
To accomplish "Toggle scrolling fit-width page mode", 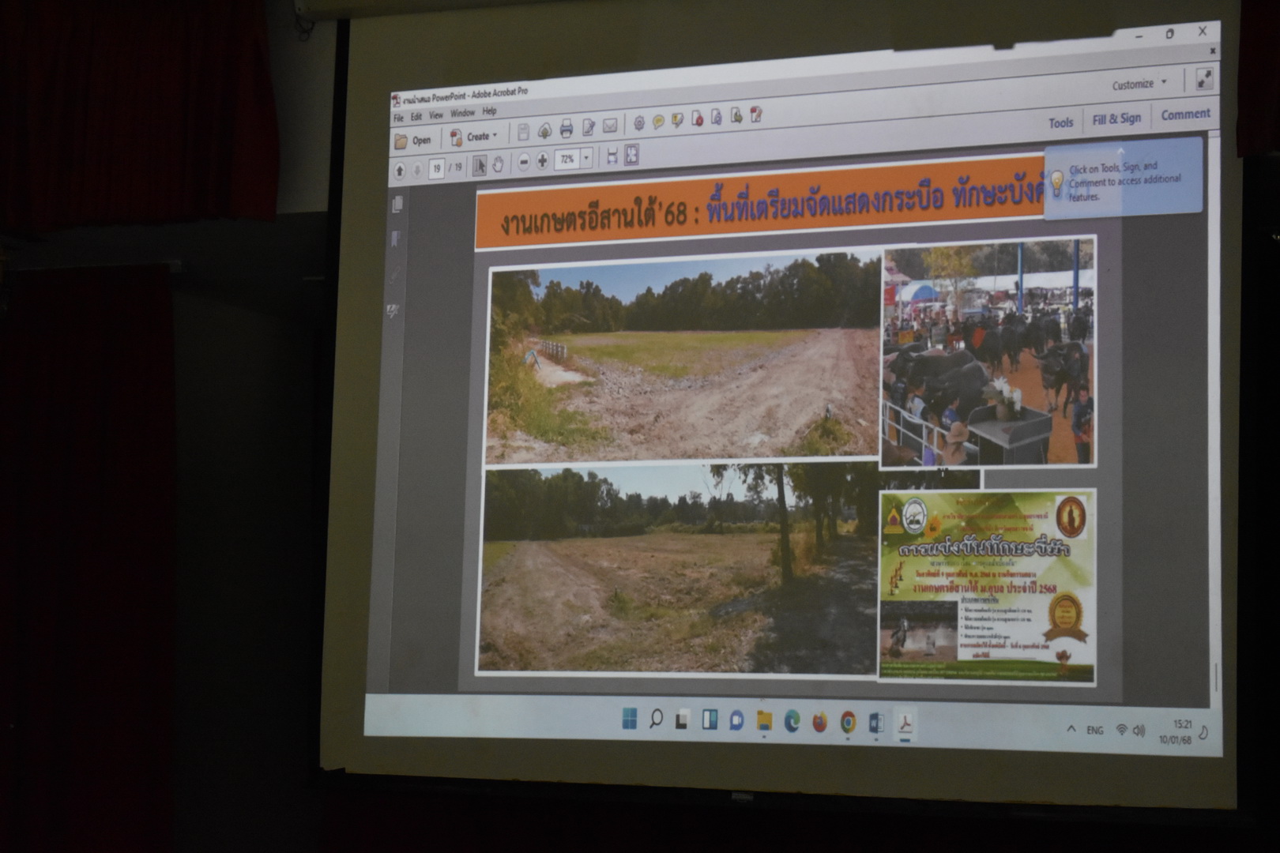I will point(612,157).
